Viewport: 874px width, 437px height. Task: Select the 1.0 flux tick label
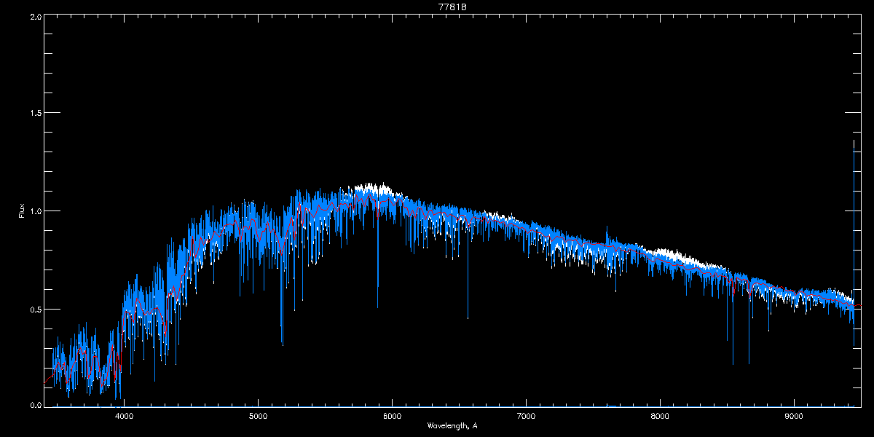click(35, 211)
